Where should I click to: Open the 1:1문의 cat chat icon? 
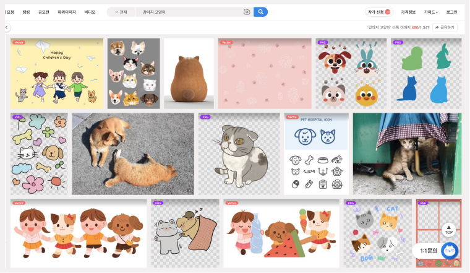pos(450,251)
